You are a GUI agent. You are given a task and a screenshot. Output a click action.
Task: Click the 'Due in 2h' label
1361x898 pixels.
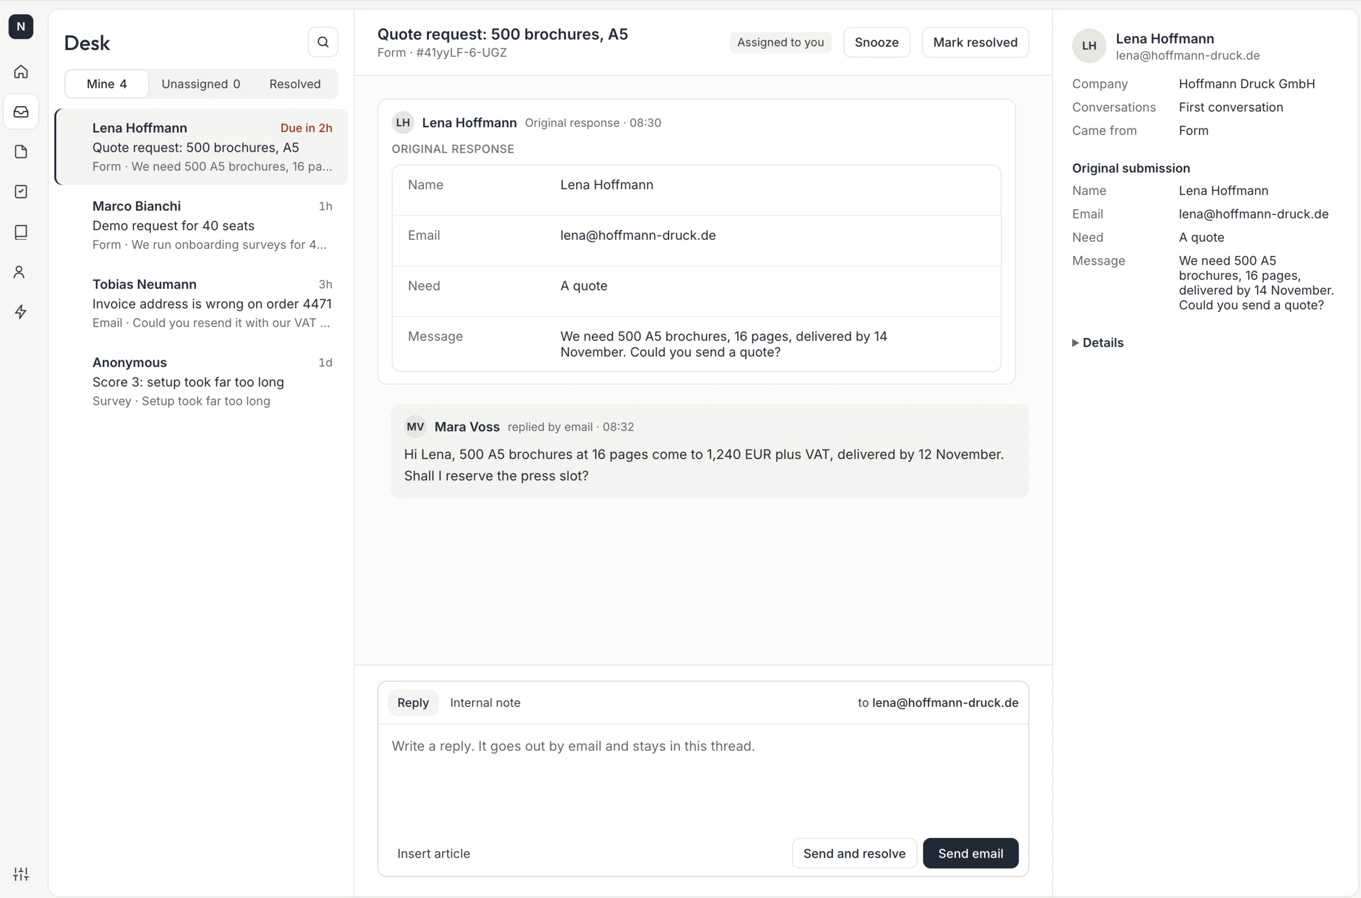tap(306, 128)
